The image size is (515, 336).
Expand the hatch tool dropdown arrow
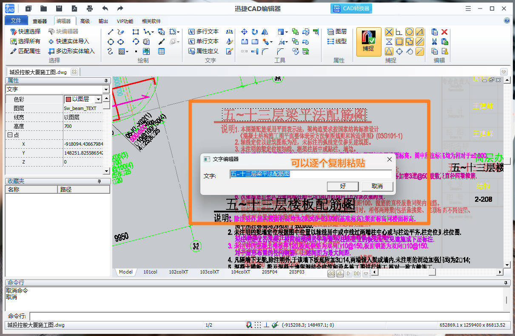(127, 52)
